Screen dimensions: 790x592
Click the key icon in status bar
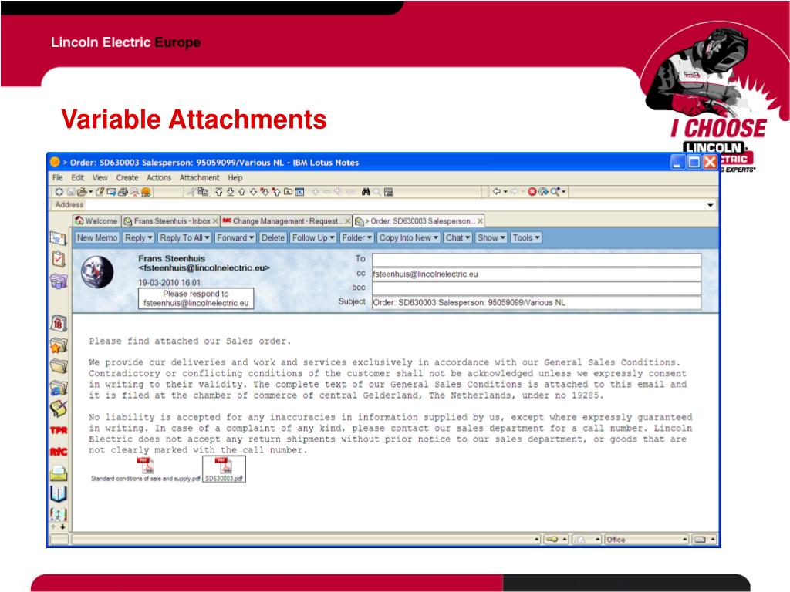click(x=552, y=540)
